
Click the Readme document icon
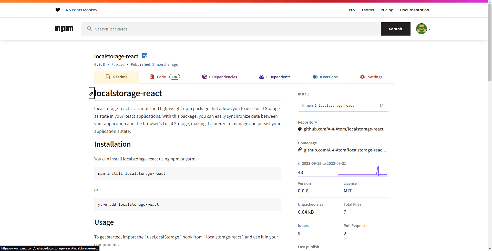click(x=108, y=77)
